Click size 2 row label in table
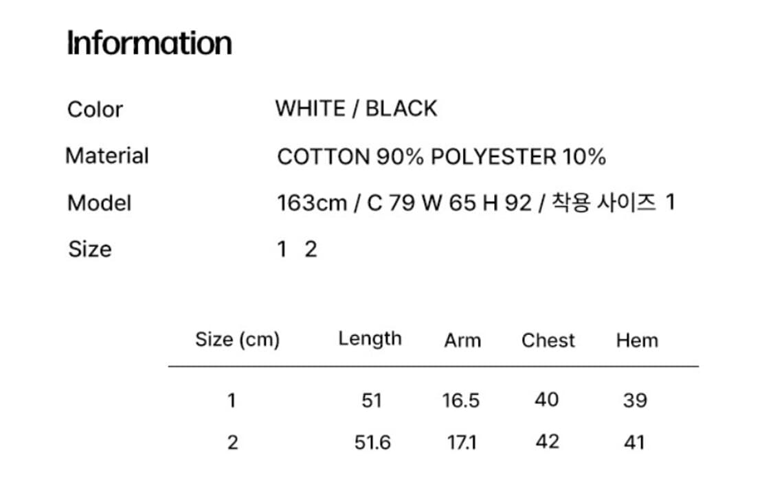The height and width of the screenshot is (497, 773). 232,442
